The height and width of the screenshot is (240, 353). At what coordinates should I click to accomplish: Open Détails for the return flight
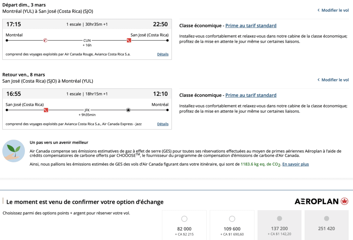(163, 124)
